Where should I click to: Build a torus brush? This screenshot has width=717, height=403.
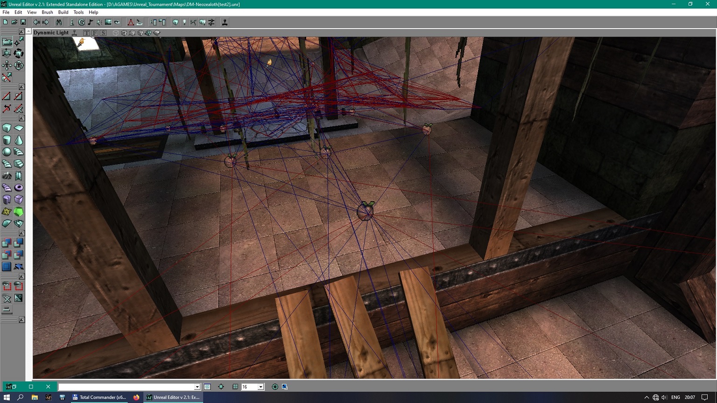[19, 188]
